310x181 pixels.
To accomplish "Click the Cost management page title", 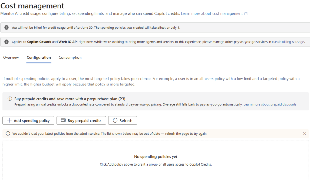I will (x=32, y=6).
